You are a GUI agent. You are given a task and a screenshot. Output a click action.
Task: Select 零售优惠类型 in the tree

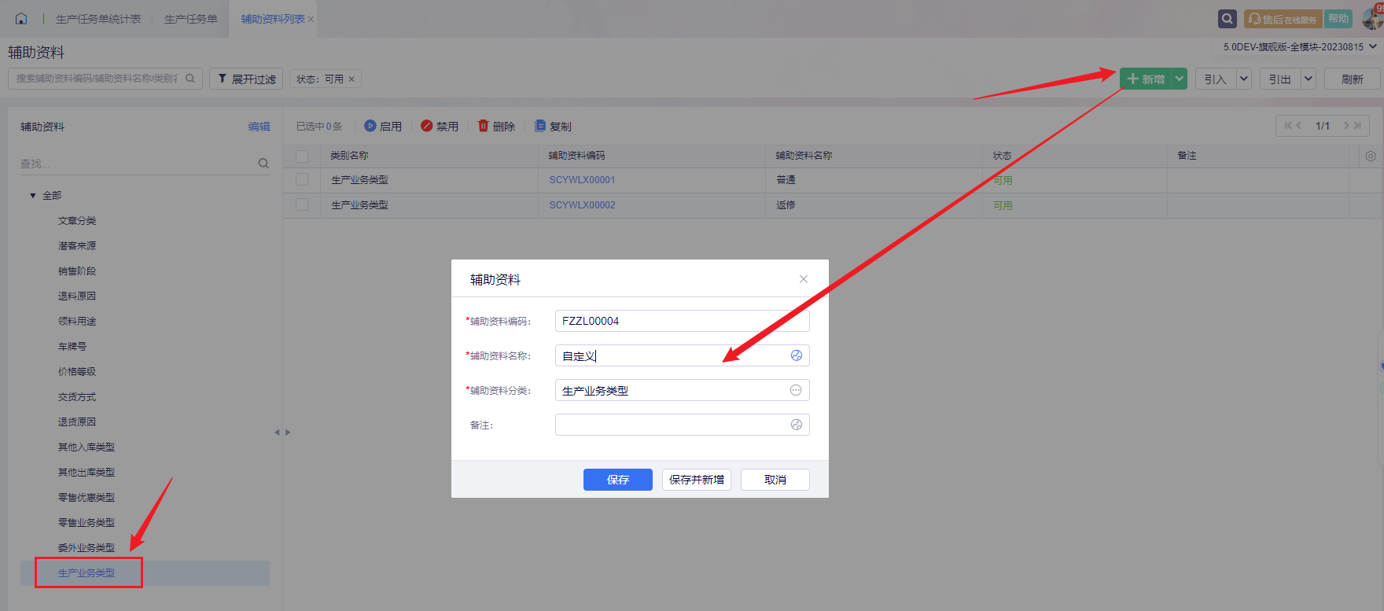tap(86, 498)
